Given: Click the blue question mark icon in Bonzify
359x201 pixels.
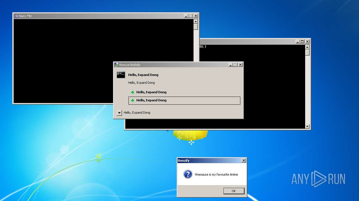Looking at the screenshot, I should coord(188,174).
